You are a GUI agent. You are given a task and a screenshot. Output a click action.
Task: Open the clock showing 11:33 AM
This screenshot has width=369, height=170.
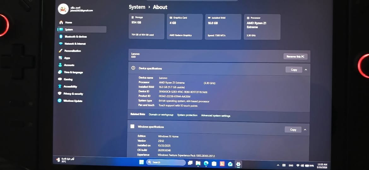(322, 166)
